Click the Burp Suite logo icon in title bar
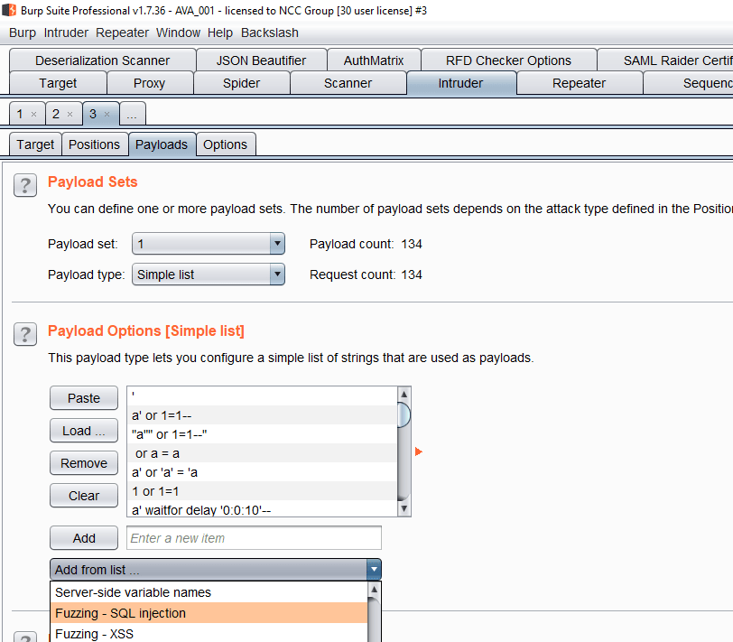The image size is (733, 642). coord(9,10)
